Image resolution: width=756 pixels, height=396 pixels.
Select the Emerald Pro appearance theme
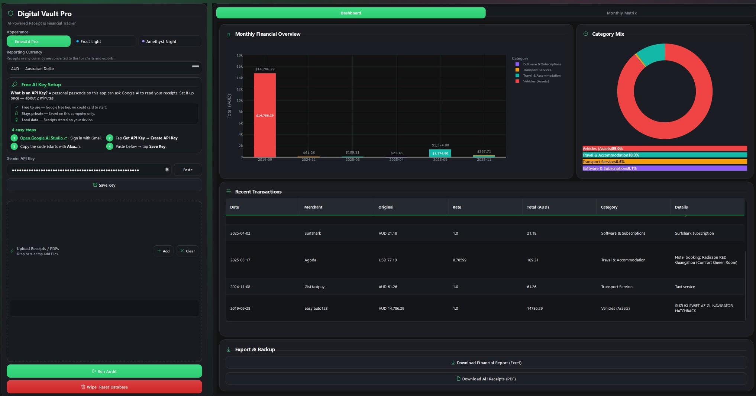[39, 41]
